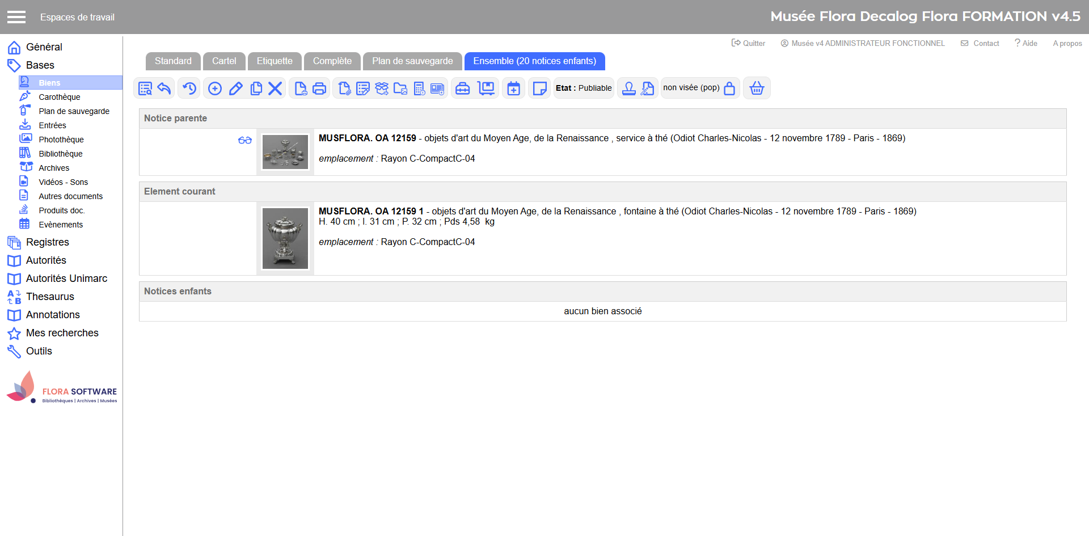Click the printer icon in toolbar

tap(319, 88)
